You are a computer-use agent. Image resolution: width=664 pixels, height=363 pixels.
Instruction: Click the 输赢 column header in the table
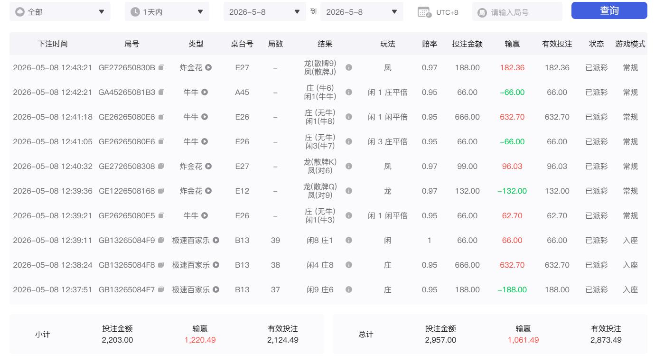pyautogui.click(x=512, y=44)
